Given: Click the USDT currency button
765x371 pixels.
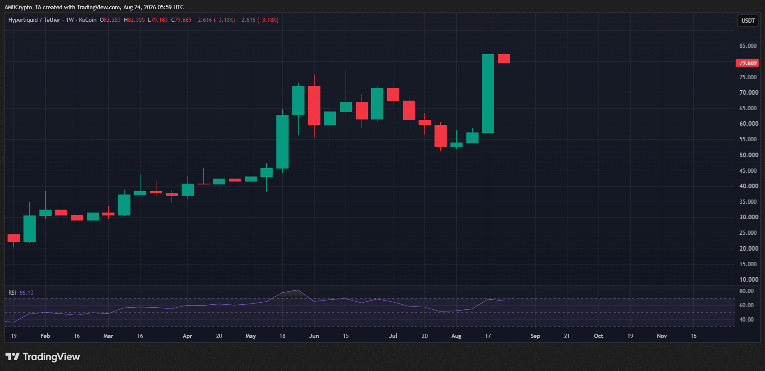Looking at the screenshot, I should tap(748, 21).
